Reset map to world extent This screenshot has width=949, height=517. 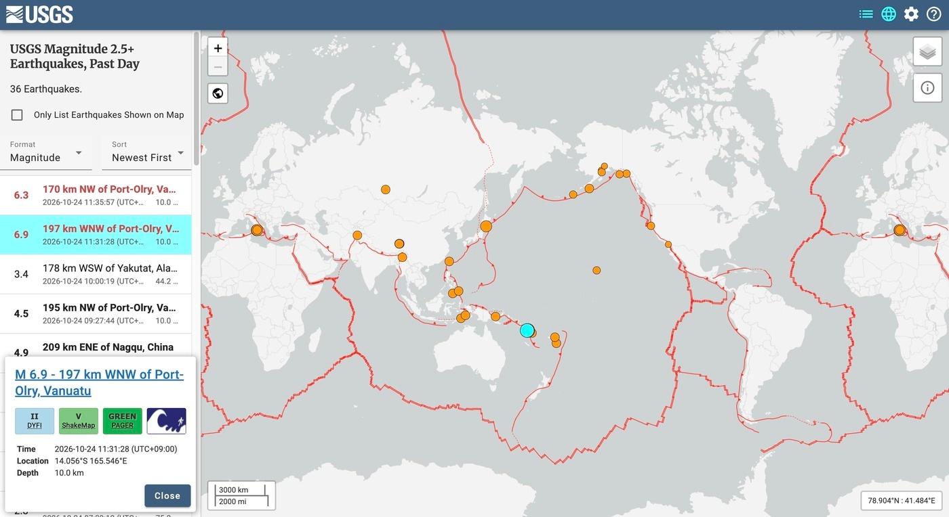[x=218, y=93]
